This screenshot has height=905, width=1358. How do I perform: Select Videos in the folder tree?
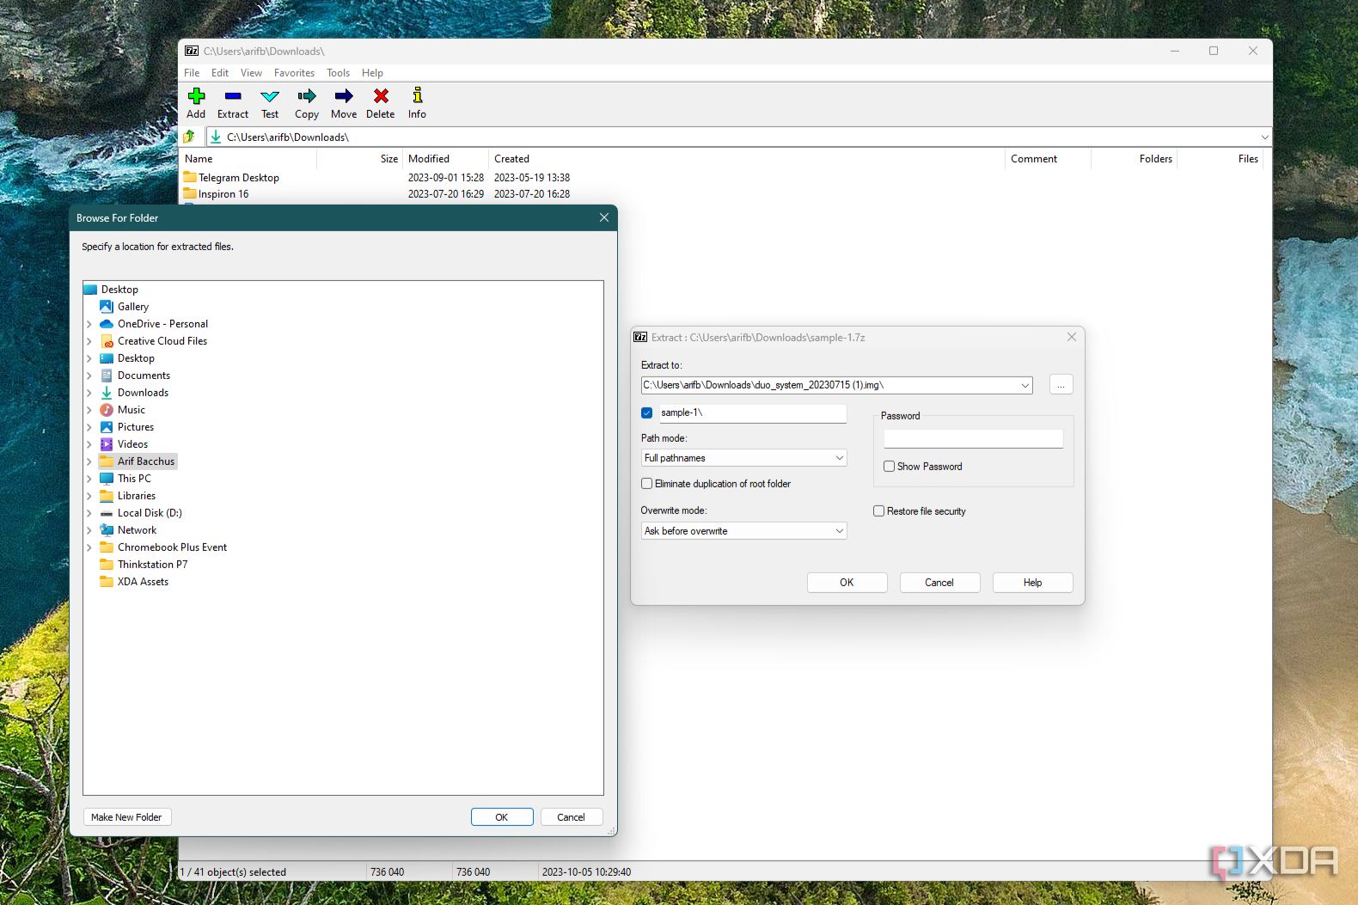pos(132,444)
